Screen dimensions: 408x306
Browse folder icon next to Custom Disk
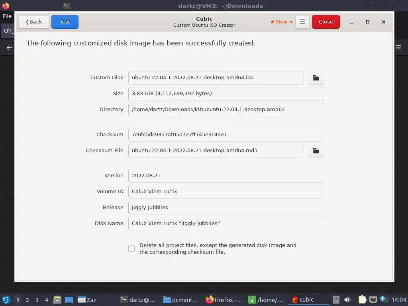[x=316, y=78]
